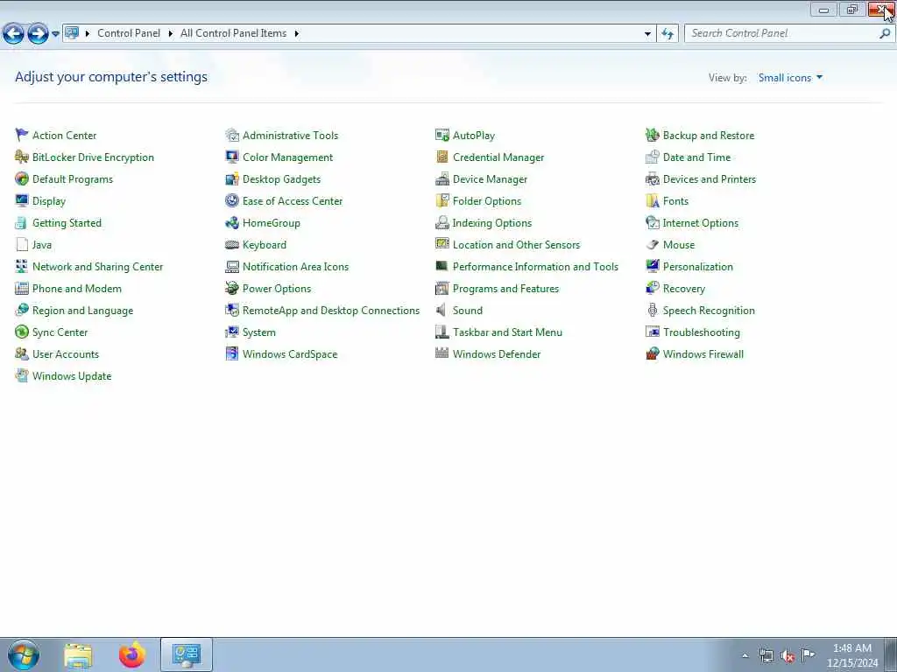Image resolution: width=897 pixels, height=672 pixels.
Task: Open Windows Explorer from the taskbar
Action: [78, 654]
